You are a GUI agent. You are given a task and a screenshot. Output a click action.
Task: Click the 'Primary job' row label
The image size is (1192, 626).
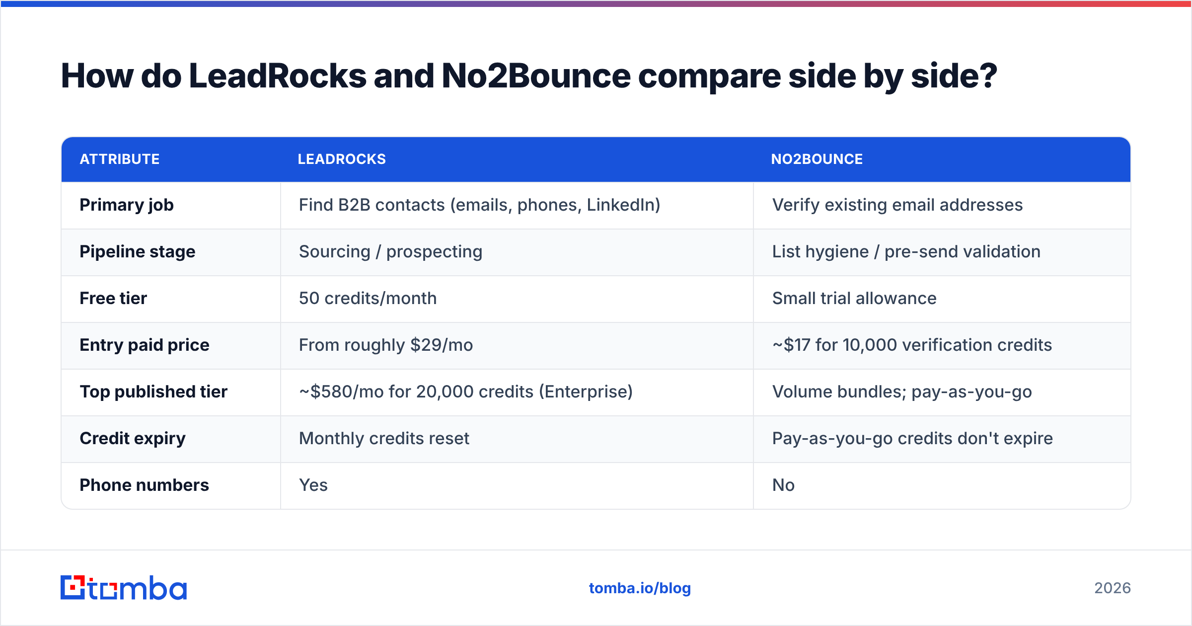[127, 205]
